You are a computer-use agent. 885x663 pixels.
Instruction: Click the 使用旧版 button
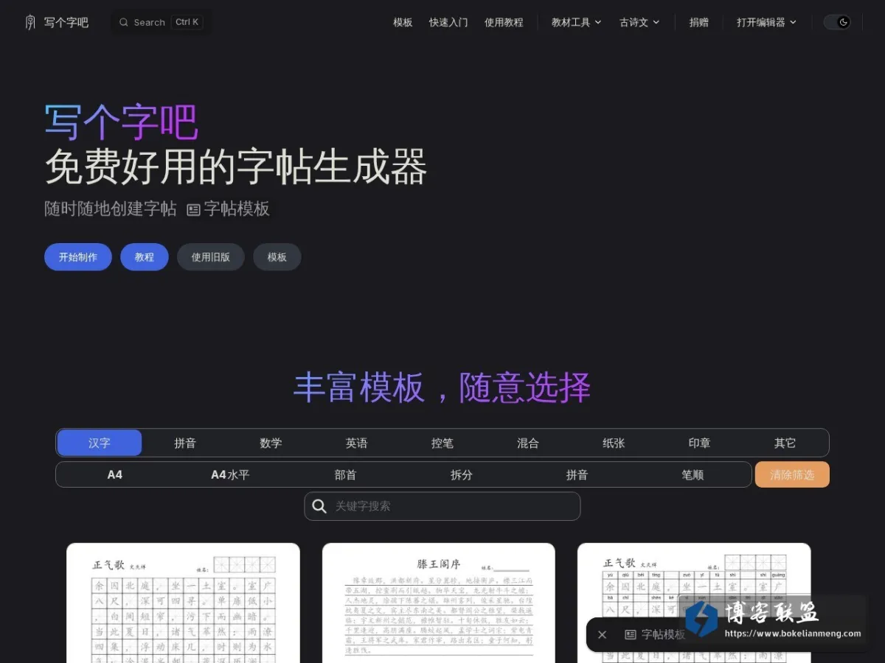click(x=211, y=257)
